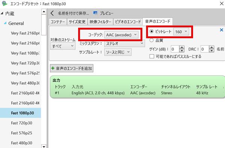Close the encode preset window
The width and height of the screenshot is (225, 148).
(222, 3)
